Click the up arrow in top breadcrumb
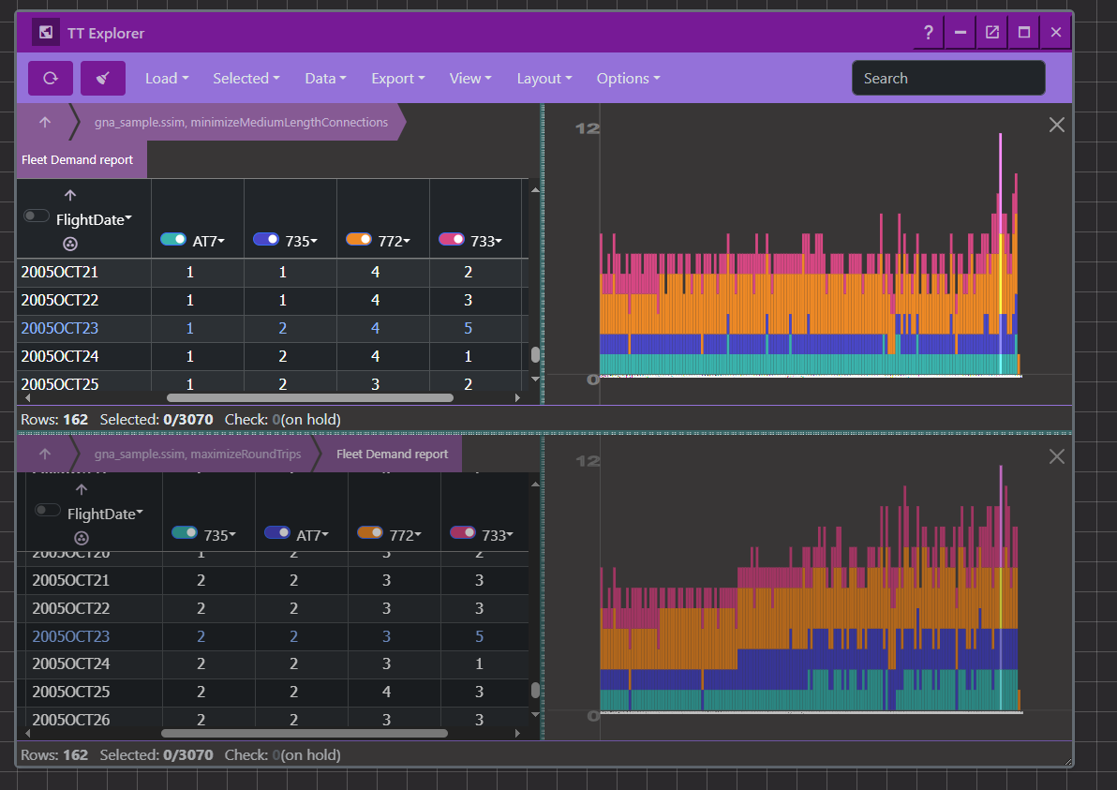This screenshot has height=790, width=1117. click(45, 122)
